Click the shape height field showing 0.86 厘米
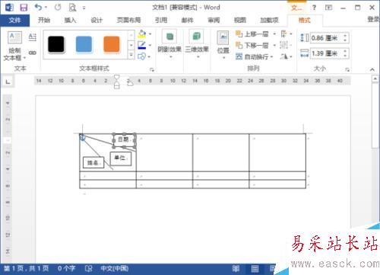This screenshot has height=275, width=380. 326,38
